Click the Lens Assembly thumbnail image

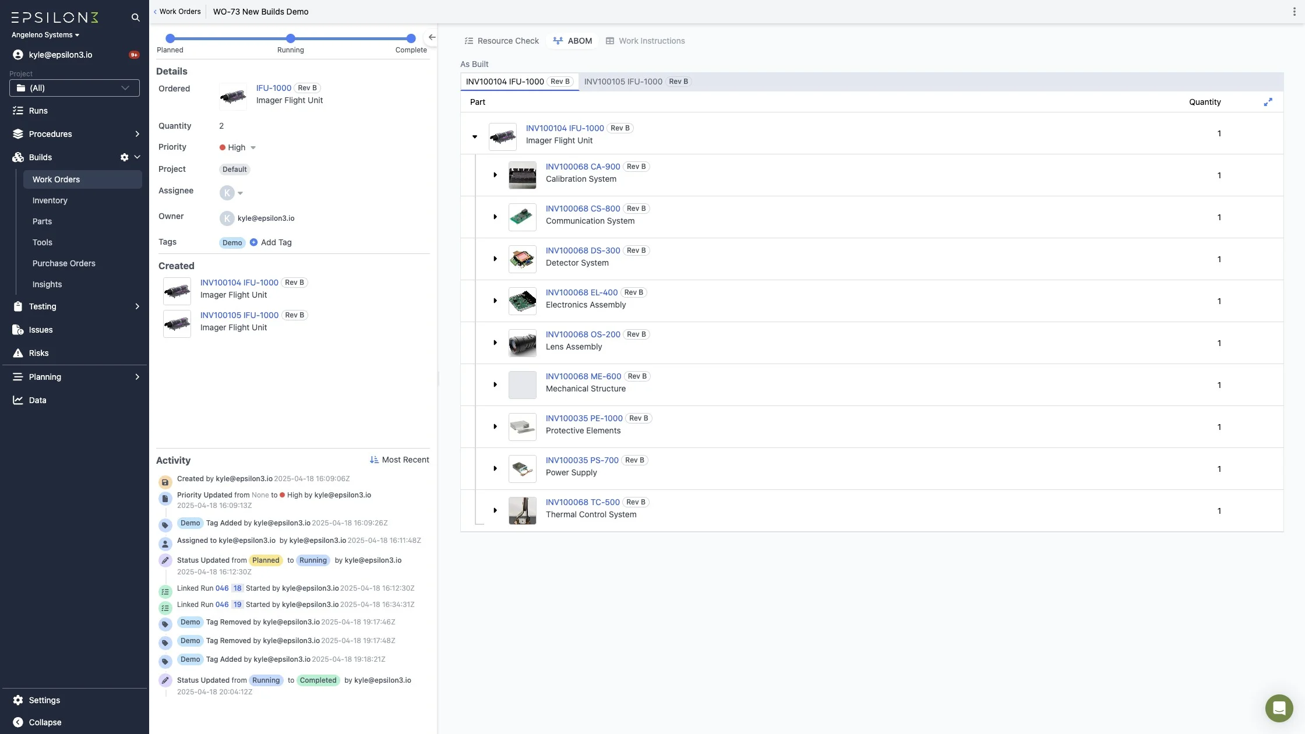522,343
